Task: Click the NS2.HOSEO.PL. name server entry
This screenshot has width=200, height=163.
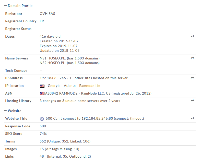Action: [53, 63]
